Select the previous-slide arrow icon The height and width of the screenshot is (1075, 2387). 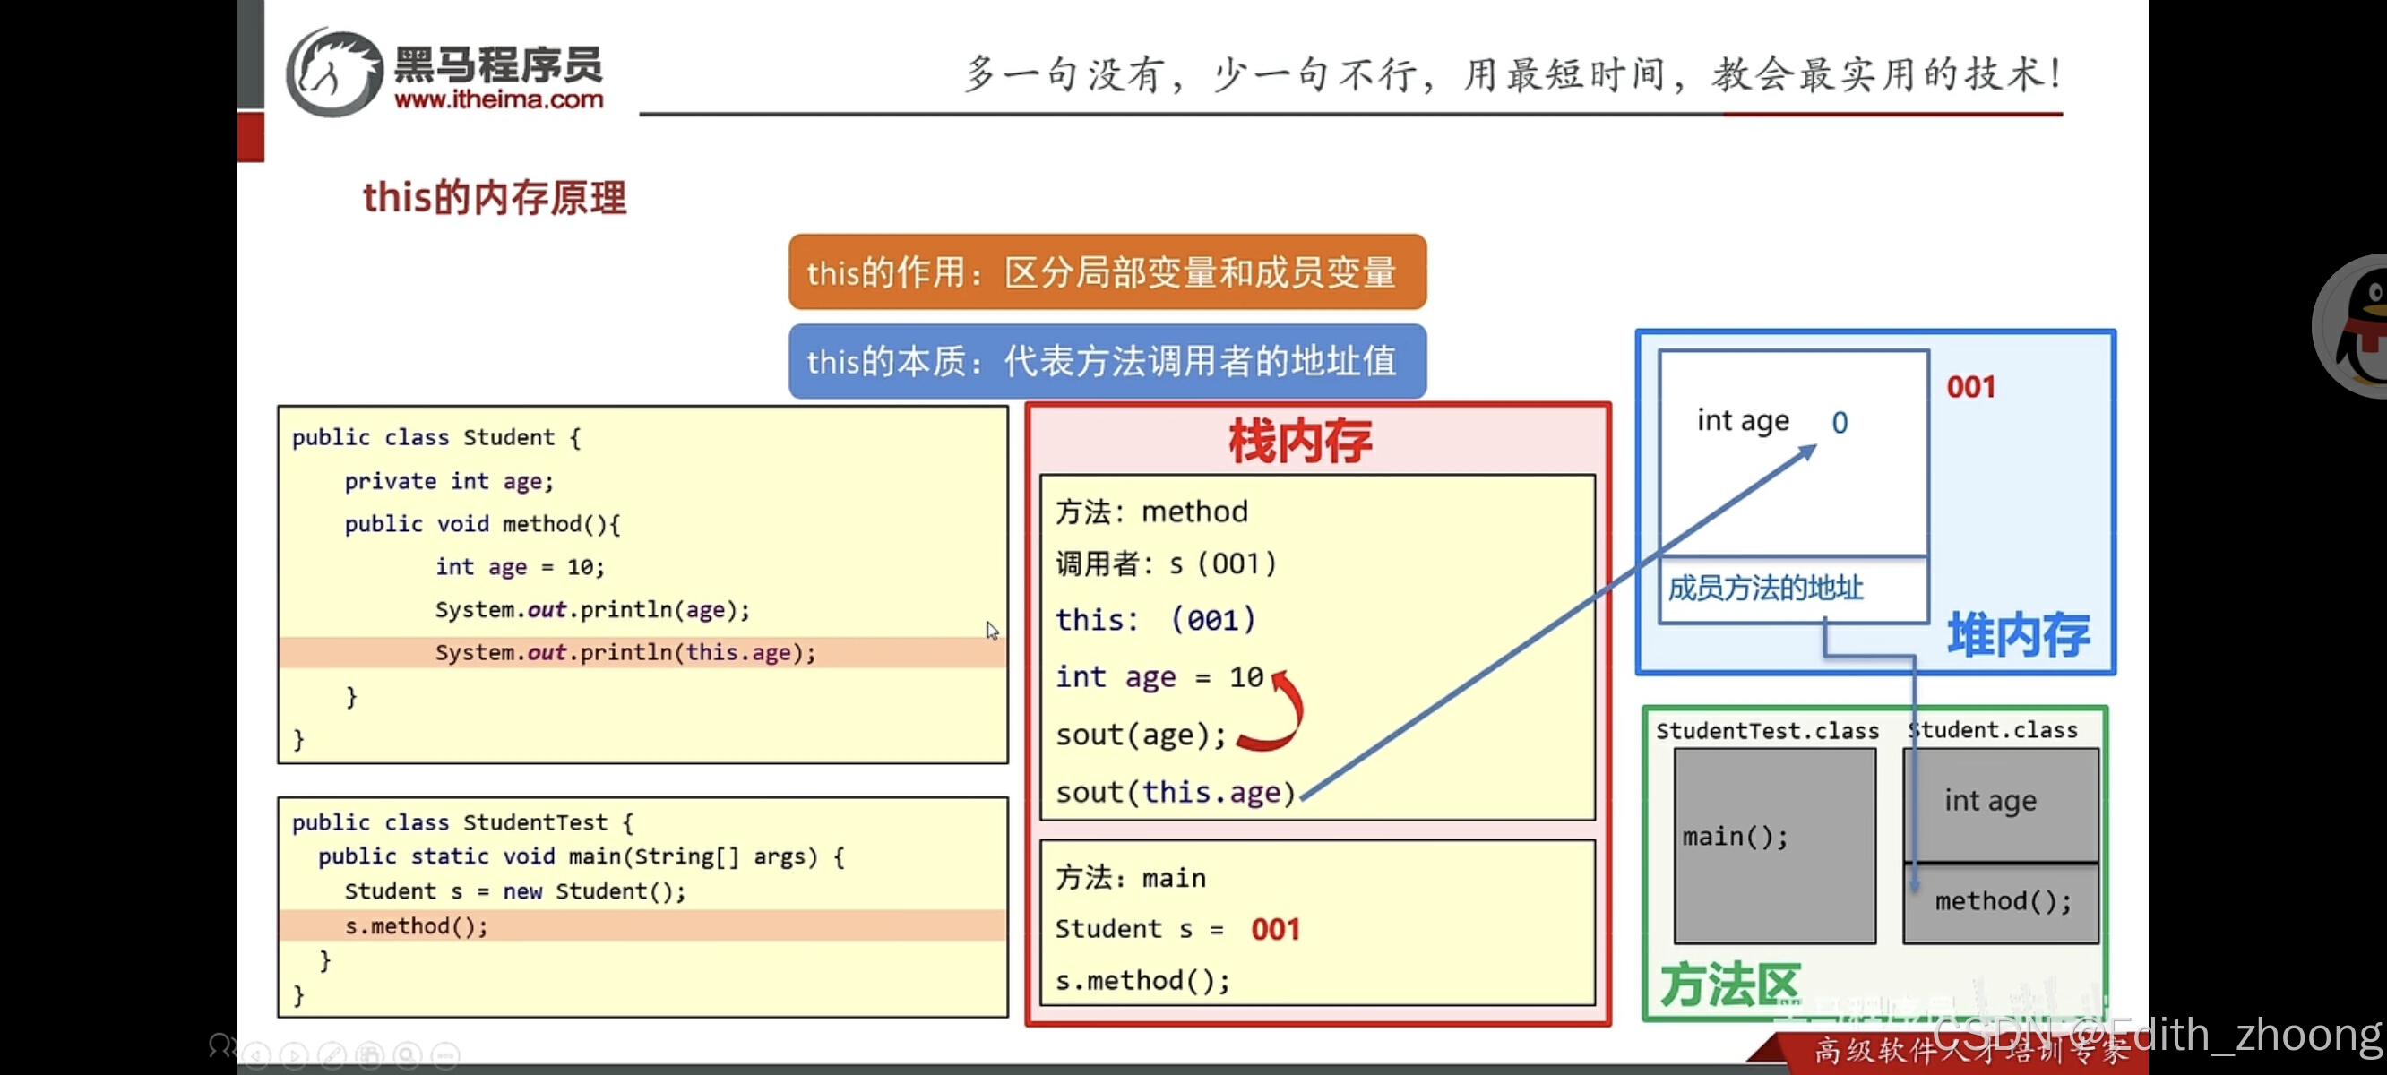(255, 1056)
